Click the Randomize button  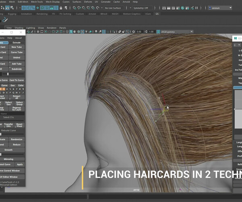point(17,139)
